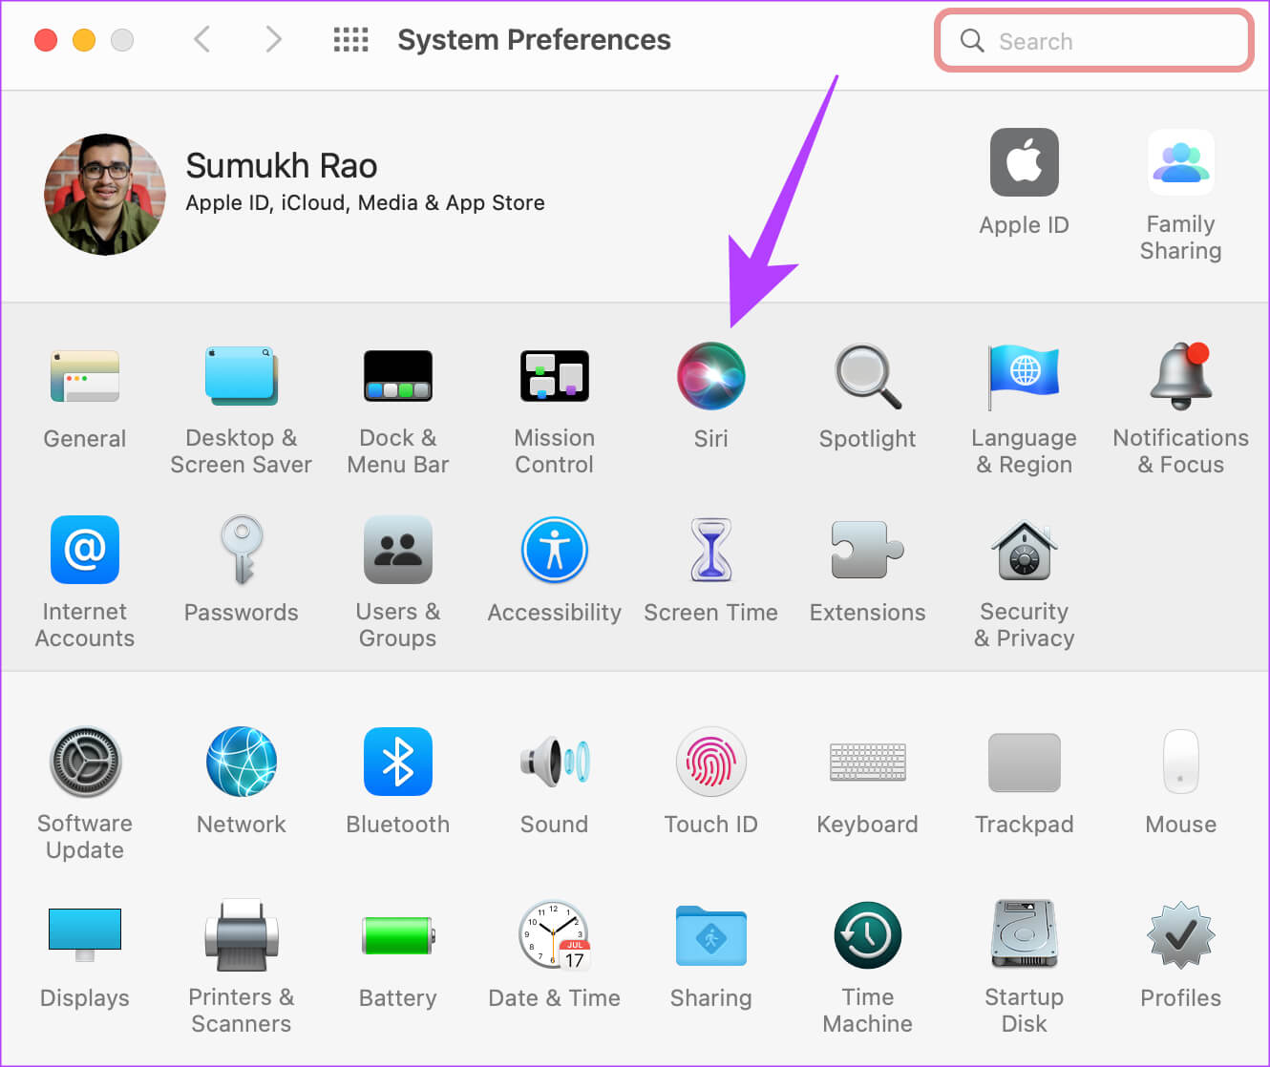The image size is (1270, 1067).
Task: Click Sumukh Rao's profile picture
Action: coord(105,195)
